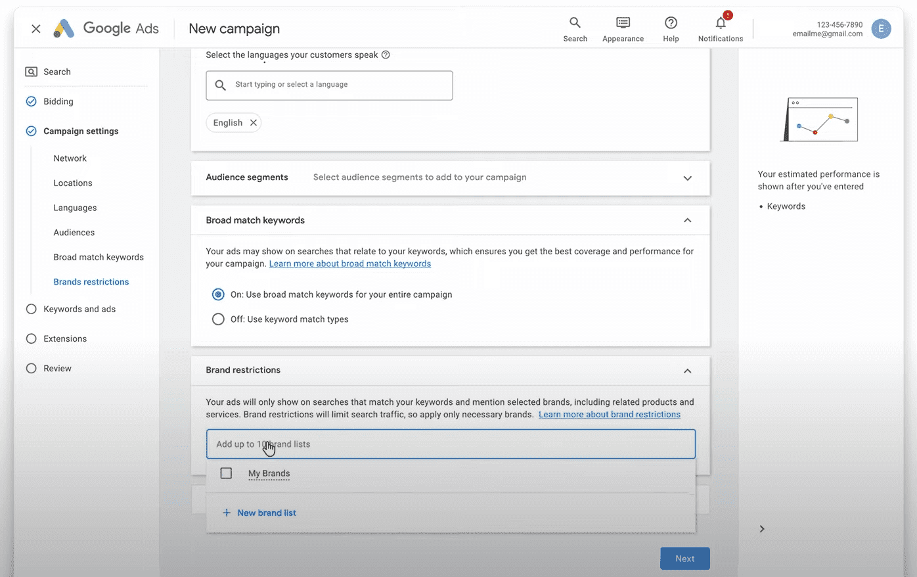The width and height of the screenshot is (917, 577).
Task: Open the Notifications bell icon
Action: pyautogui.click(x=721, y=23)
